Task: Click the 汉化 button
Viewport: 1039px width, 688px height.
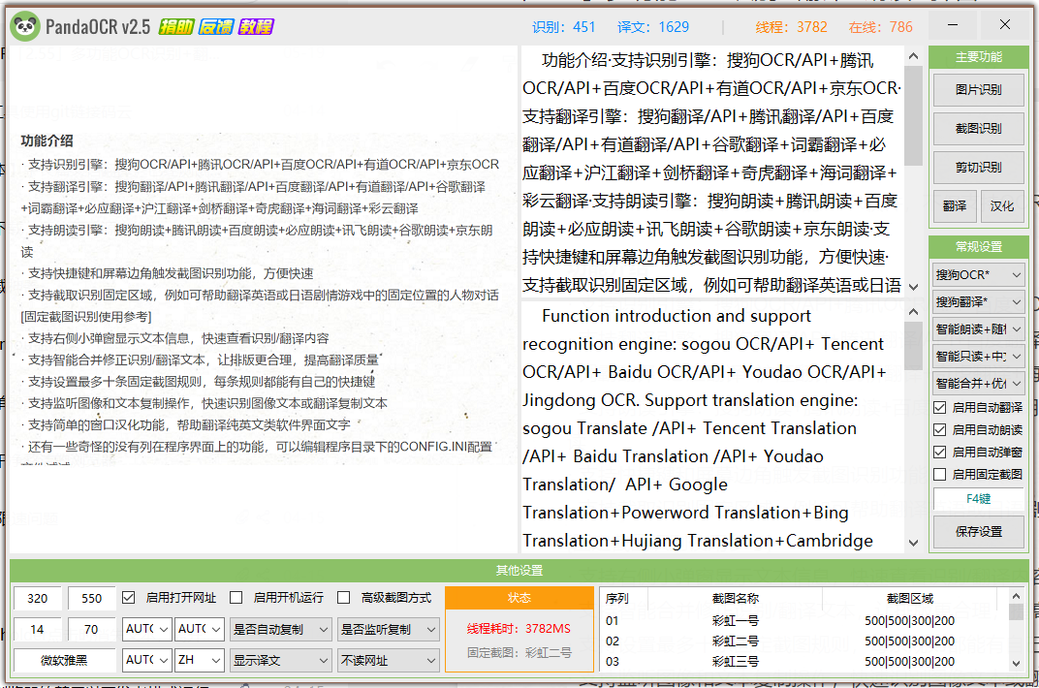Action: pyautogui.click(x=1002, y=206)
